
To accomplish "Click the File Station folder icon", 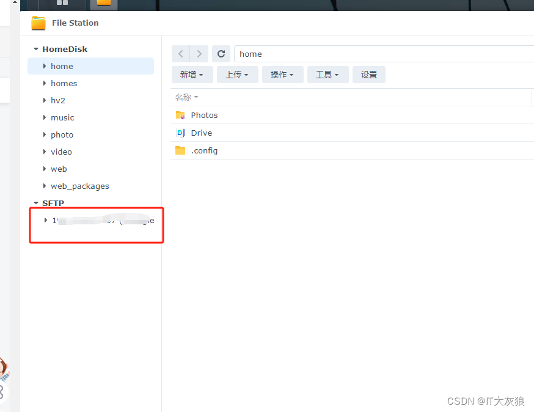I will pyautogui.click(x=38, y=23).
